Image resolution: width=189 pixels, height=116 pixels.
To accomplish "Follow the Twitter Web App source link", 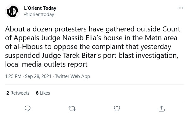I will click(72, 76).
